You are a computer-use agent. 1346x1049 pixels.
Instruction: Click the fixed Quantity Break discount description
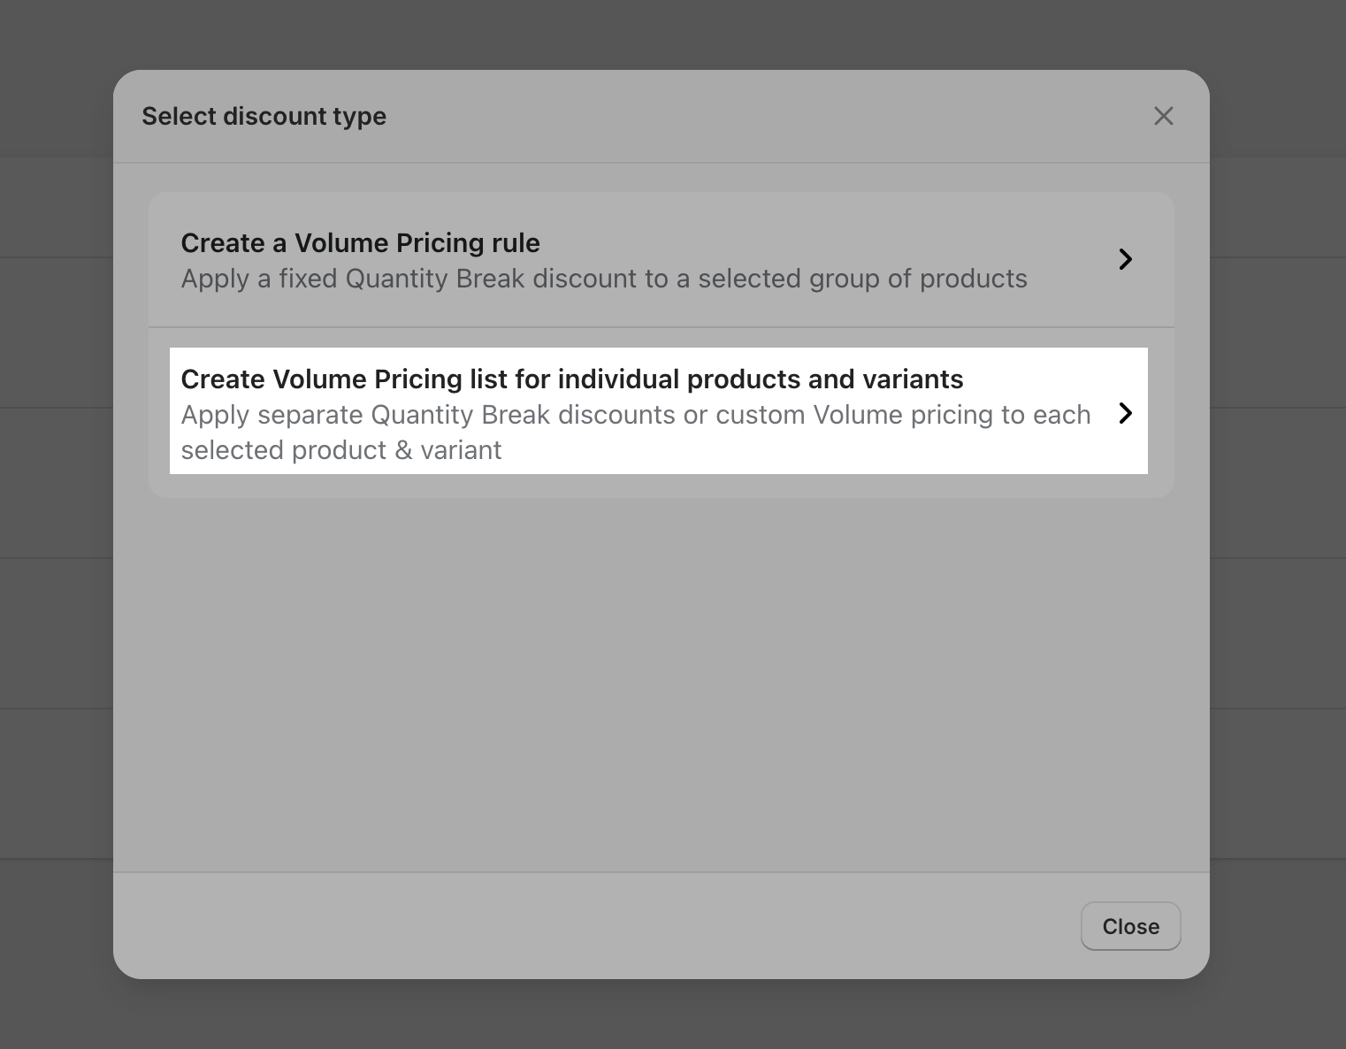[x=604, y=279]
